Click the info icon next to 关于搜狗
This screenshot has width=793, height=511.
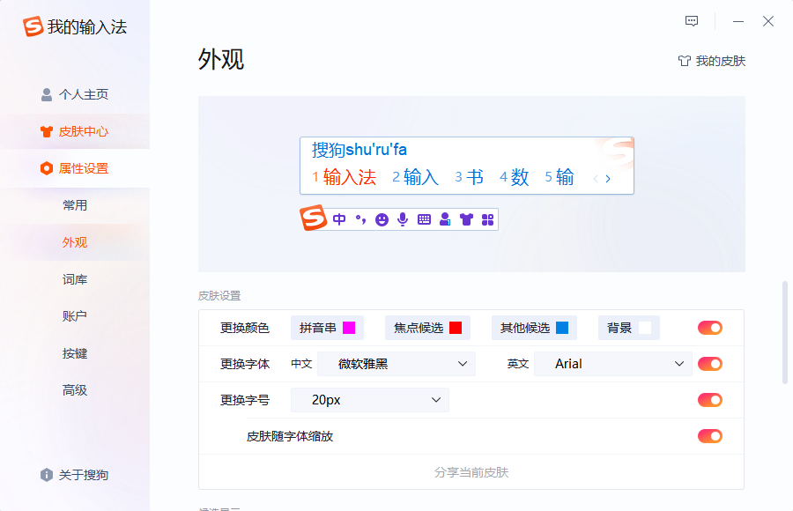(x=47, y=475)
